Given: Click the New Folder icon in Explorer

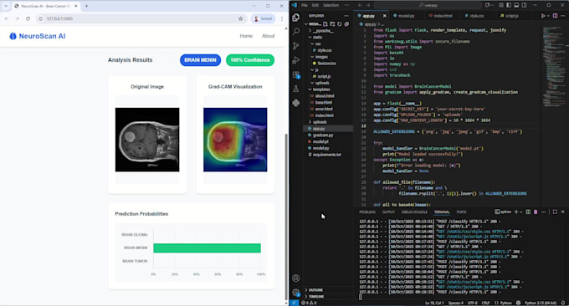Looking at the screenshot, I should point(332,24).
